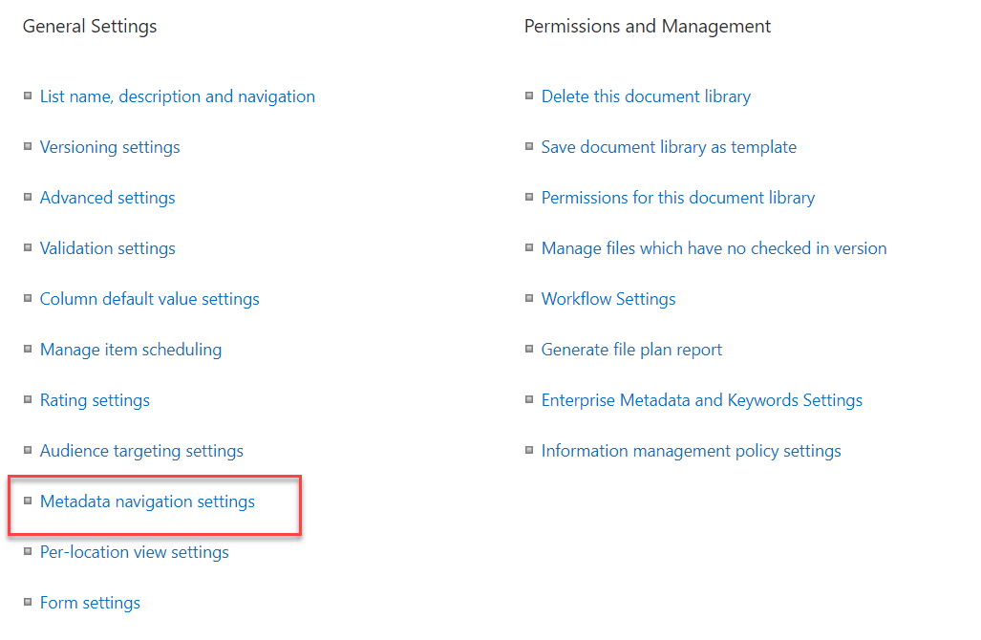Image resolution: width=981 pixels, height=640 pixels.
Task: Open Permissions for this document library
Action: click(677, 197)
